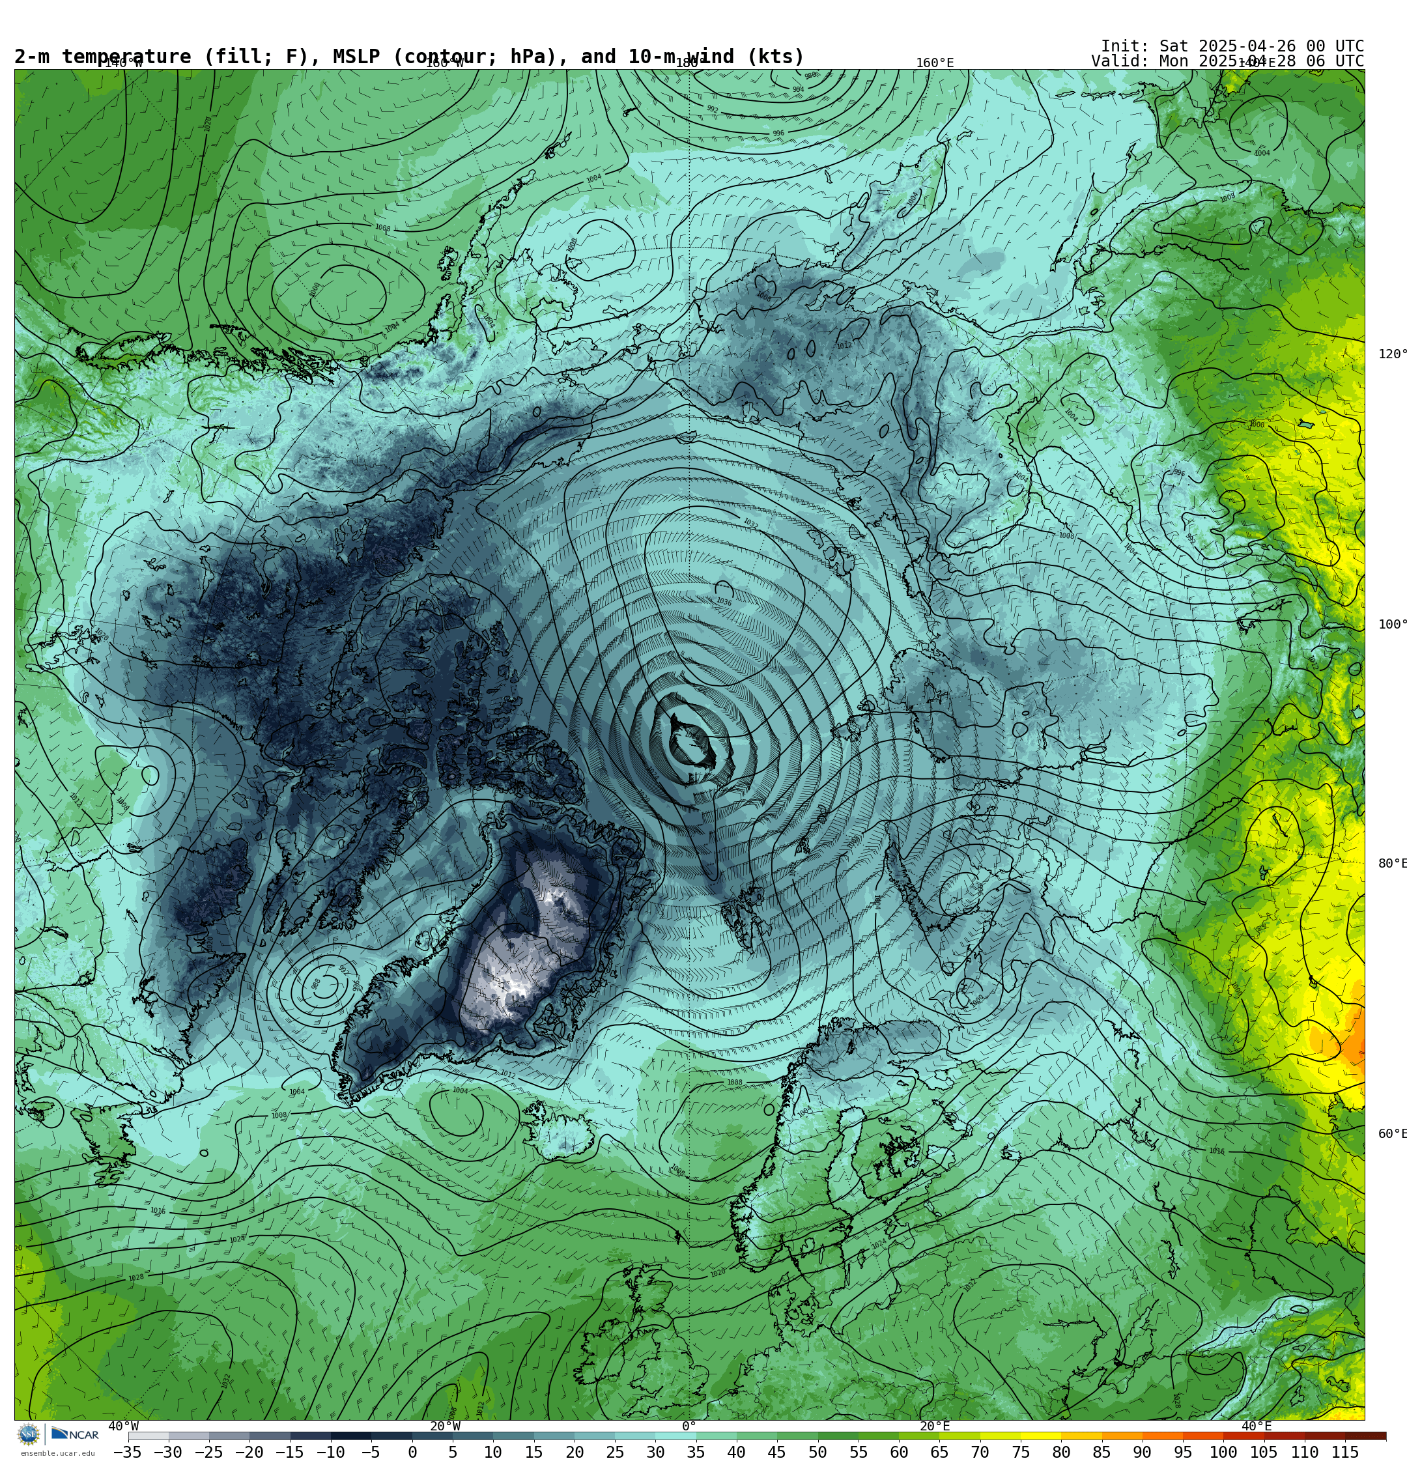Click the '60°E' longitude label on the right edge

click(x=1392, y=1134)
